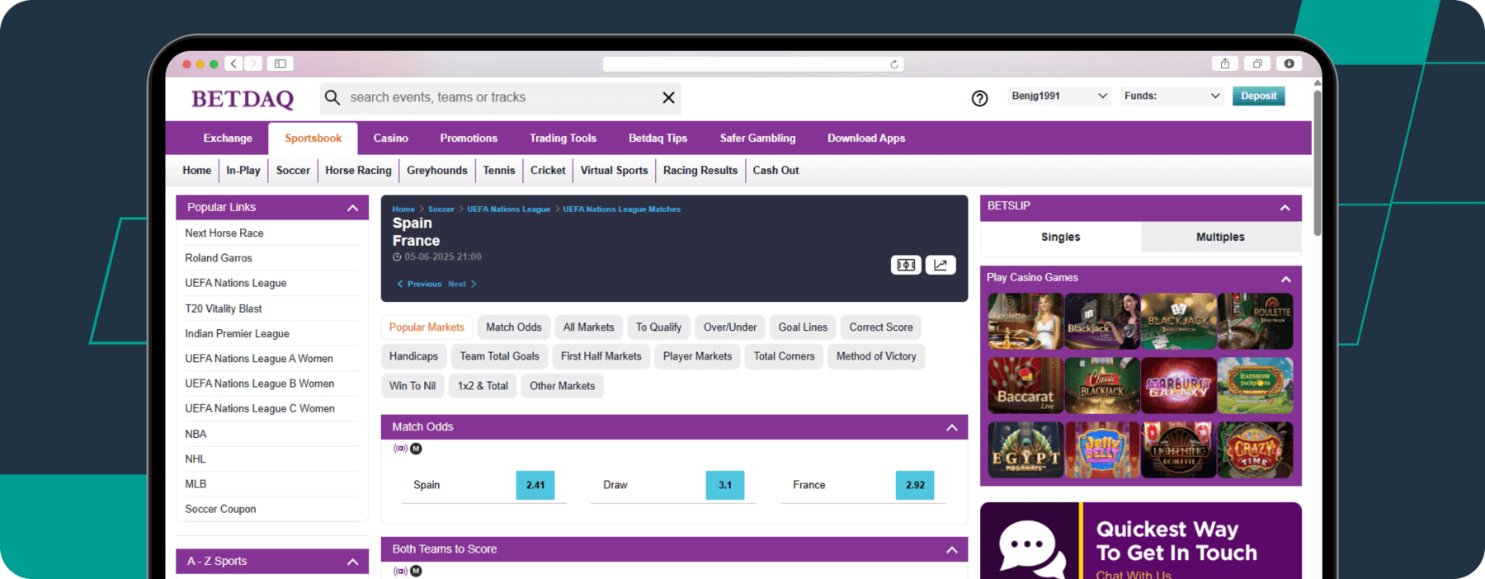Click the BETDAQ logo
The image size is (1485, 579).
[243, 99]
